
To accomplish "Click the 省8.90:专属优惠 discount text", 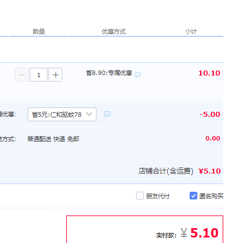I will click(109, 73).
